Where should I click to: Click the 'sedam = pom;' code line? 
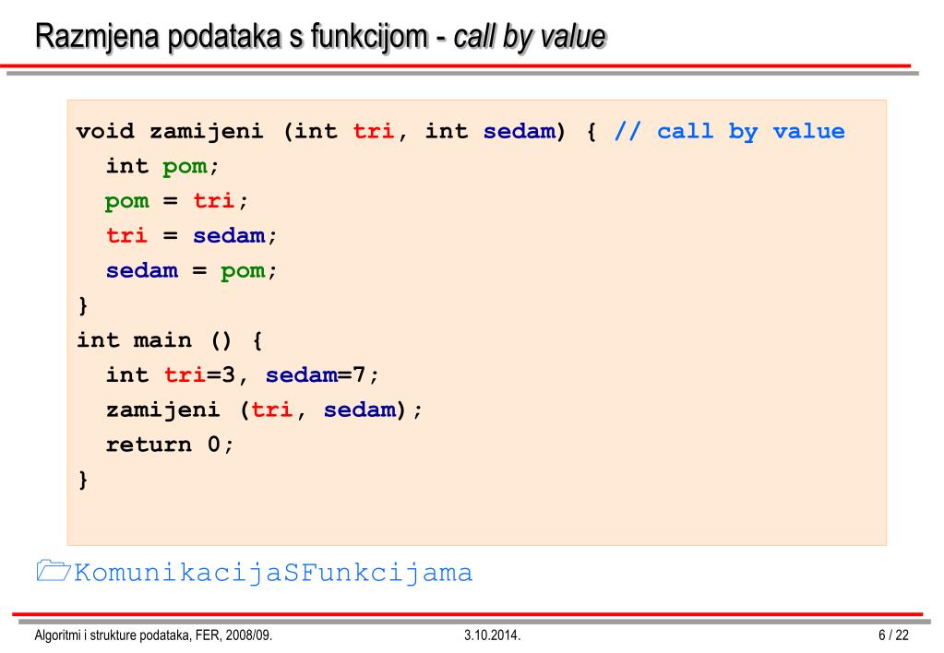pyautogui.click(x=191, y=271)
